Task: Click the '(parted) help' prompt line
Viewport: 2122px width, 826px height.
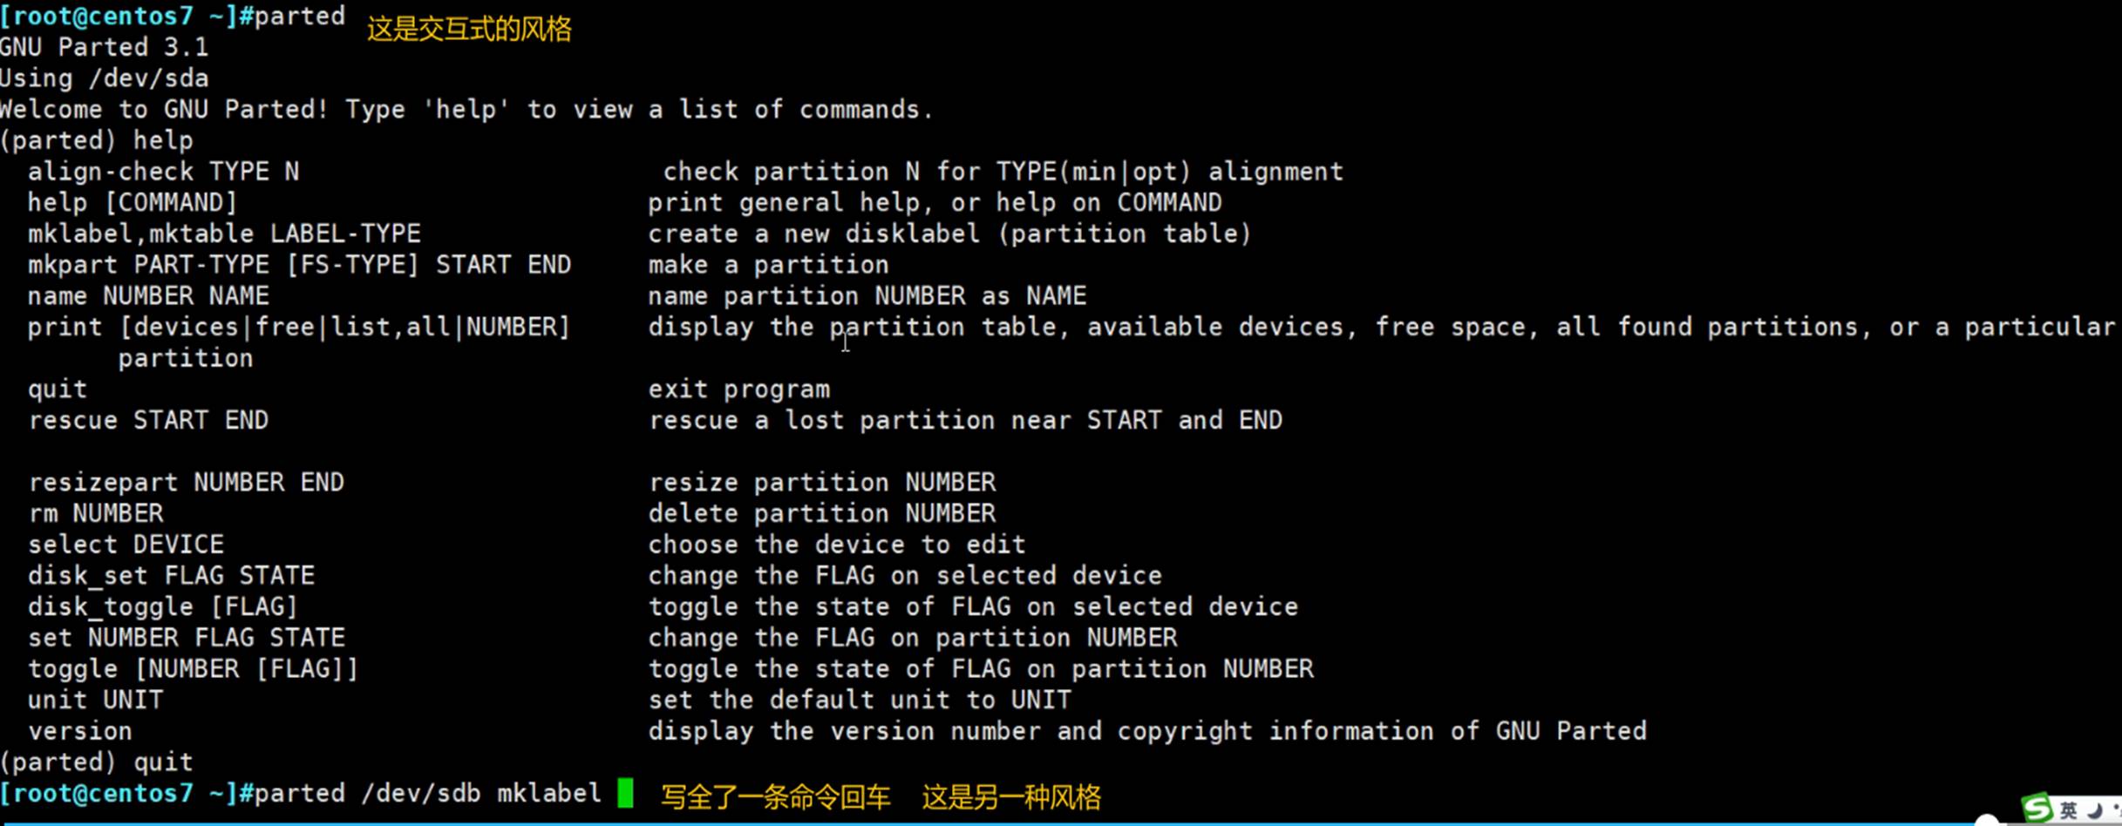Action: click(x=97, y=140)
